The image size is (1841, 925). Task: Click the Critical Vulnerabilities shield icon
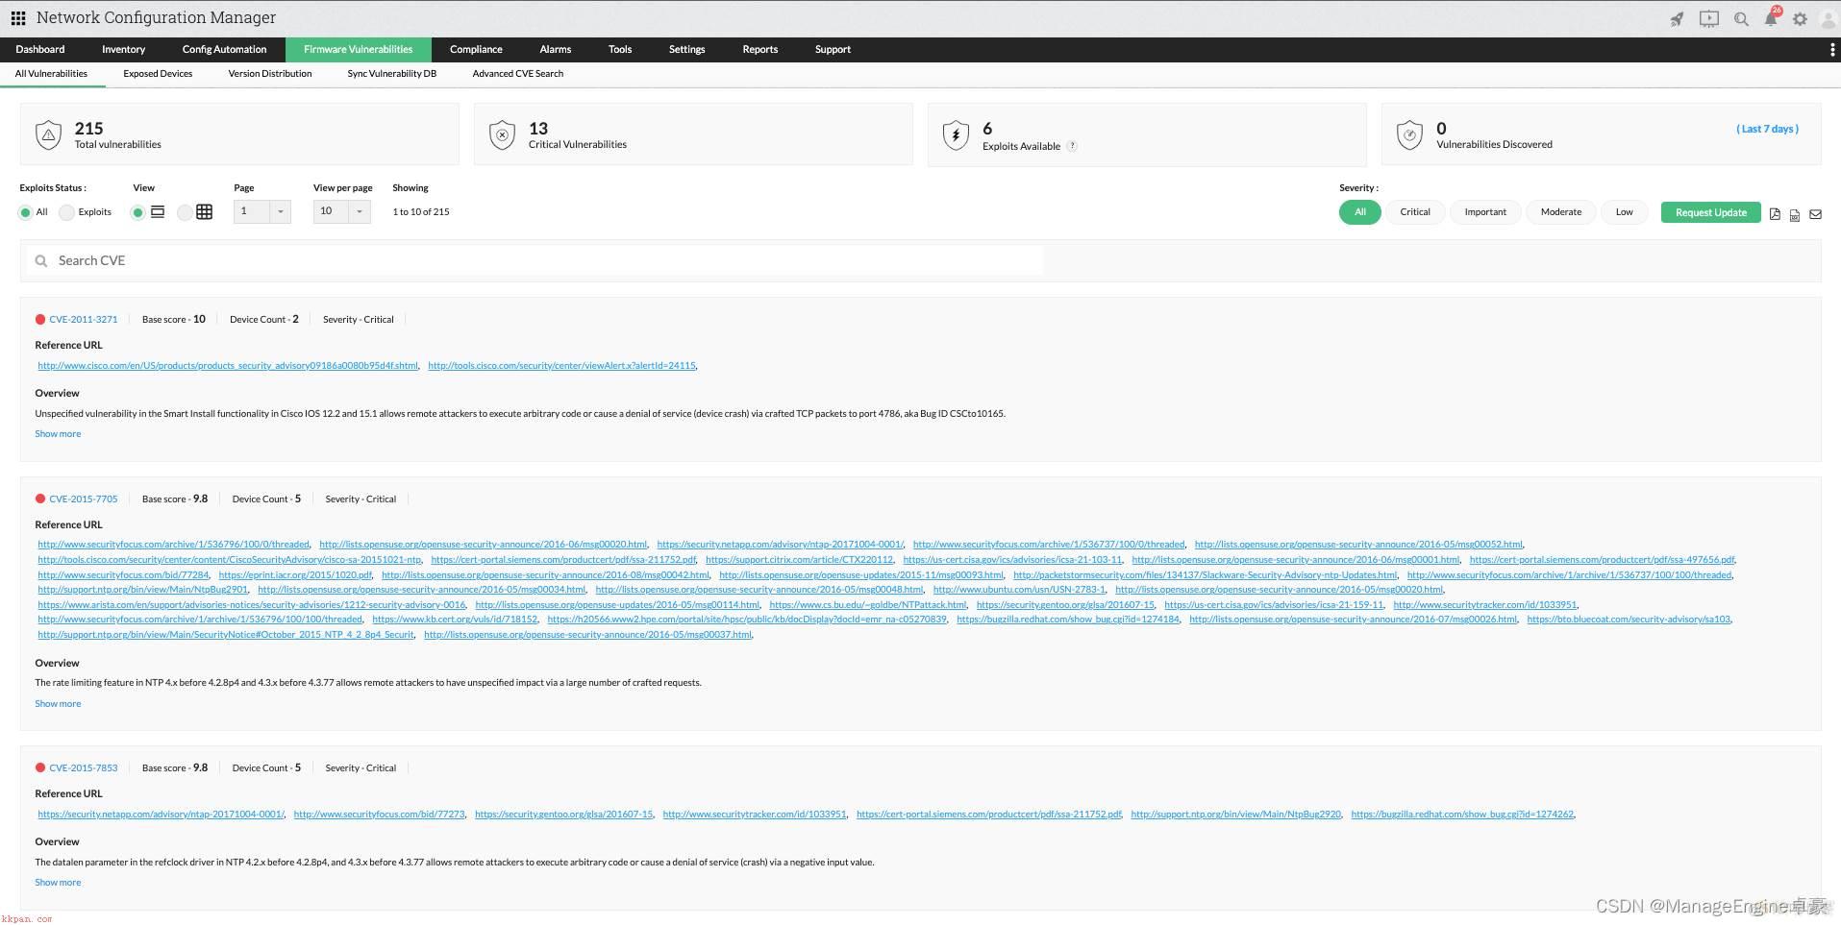[x=502, y=135]
